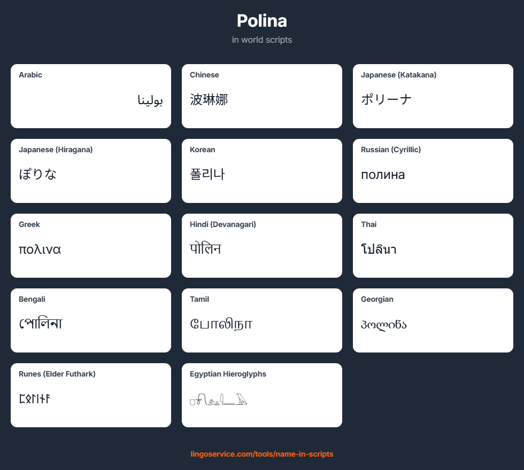The height and width of the screenshot is (470, 524).
Task: Select the Runes (Elder Futhark) card
Action: coord(91,395)
